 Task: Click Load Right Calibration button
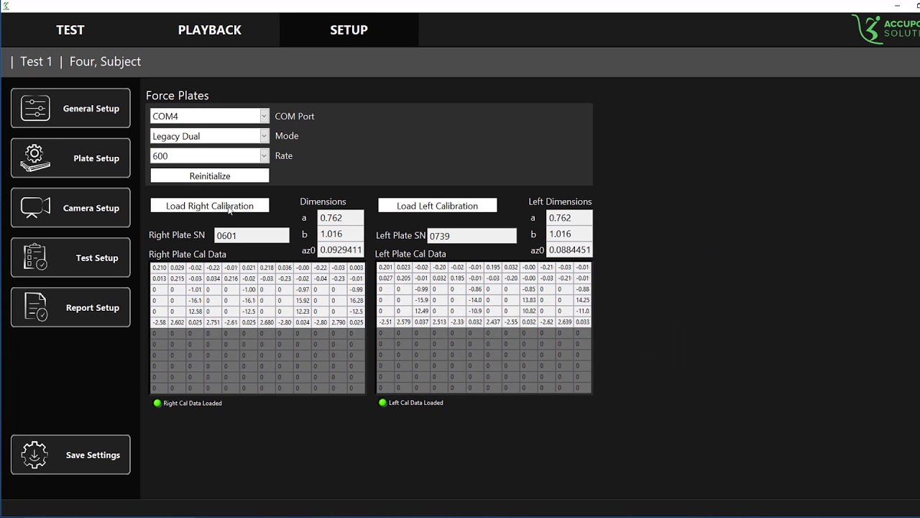[210, 206]
